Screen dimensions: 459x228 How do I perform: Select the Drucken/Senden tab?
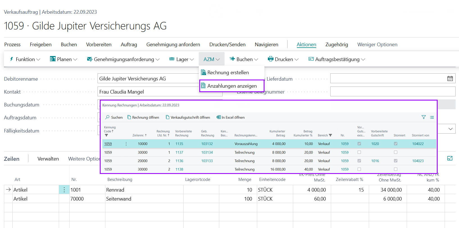click(227, 45)
